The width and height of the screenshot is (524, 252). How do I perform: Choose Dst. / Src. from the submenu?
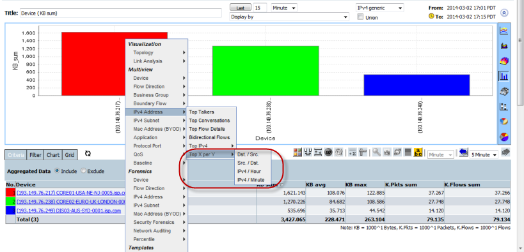click(x=248, y=154)
